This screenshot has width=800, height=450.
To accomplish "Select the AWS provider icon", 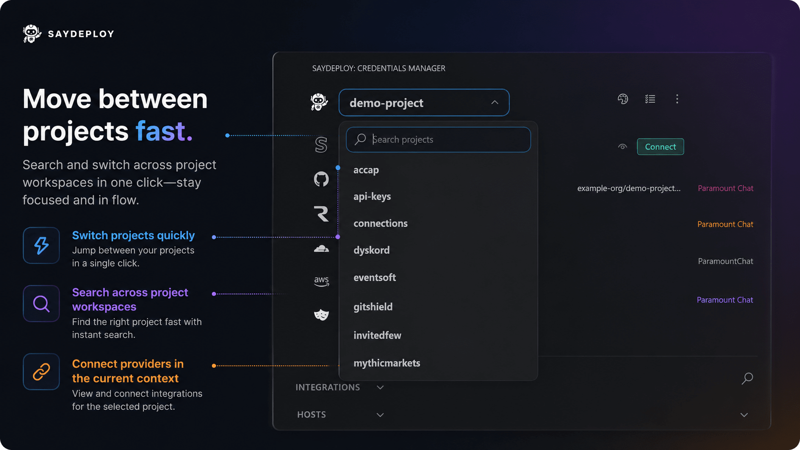I will coord(321,281).
